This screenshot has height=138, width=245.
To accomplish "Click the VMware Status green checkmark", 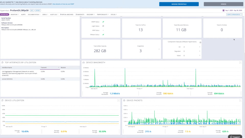I will click(x=103, y=35).
